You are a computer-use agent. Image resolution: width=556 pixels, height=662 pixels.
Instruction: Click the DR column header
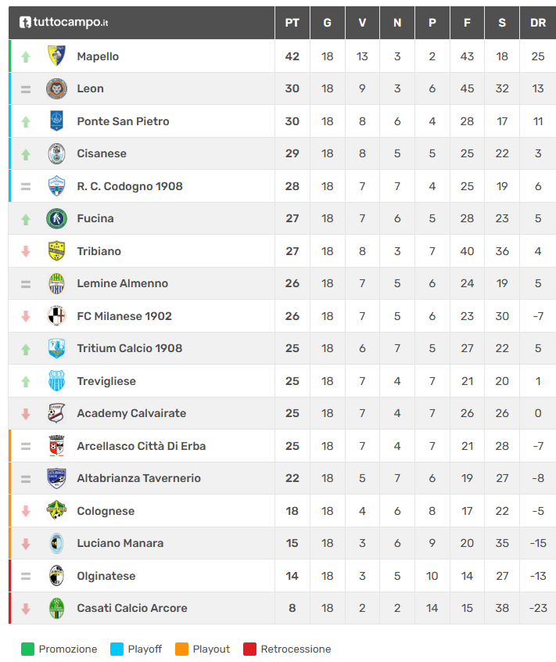[x=538, y=23]
